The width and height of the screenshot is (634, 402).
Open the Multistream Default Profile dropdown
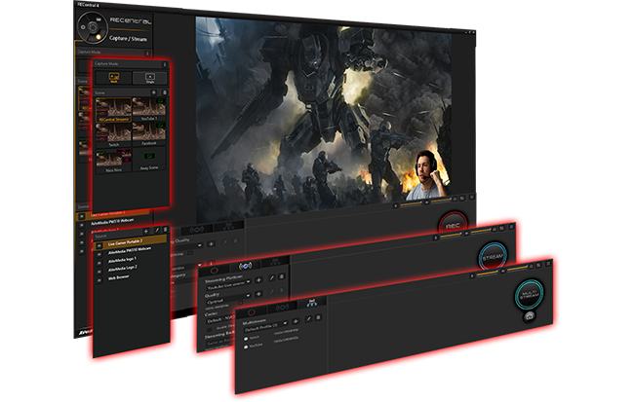pos(265,326)
